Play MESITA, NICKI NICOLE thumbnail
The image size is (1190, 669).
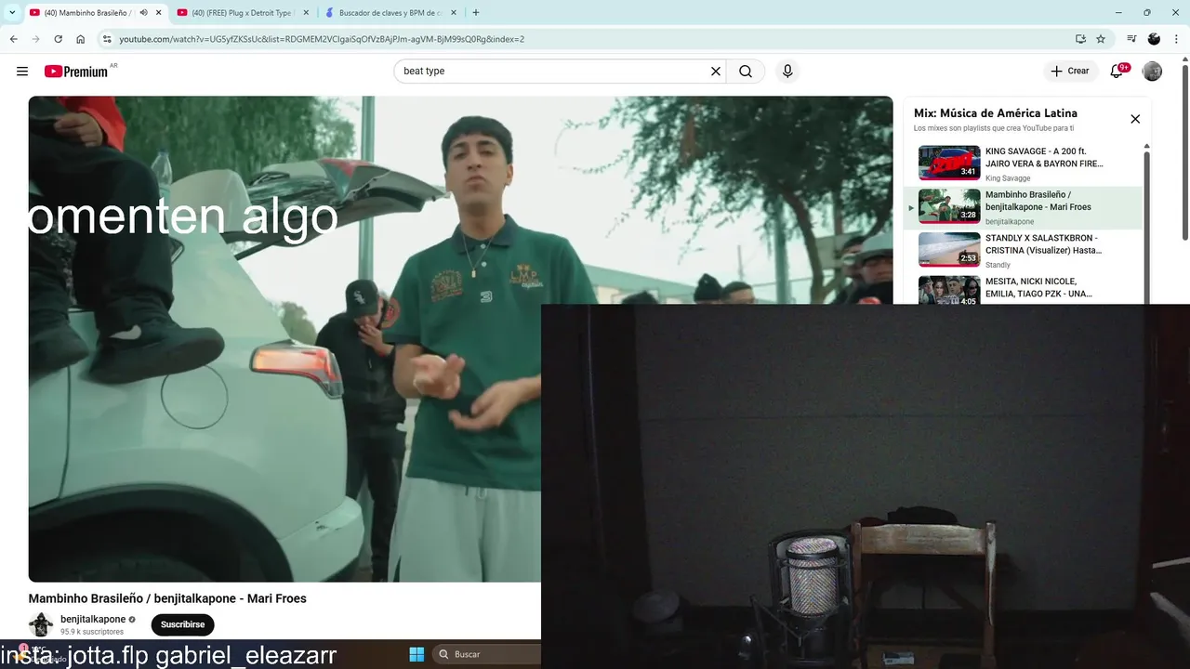(949, 291)
